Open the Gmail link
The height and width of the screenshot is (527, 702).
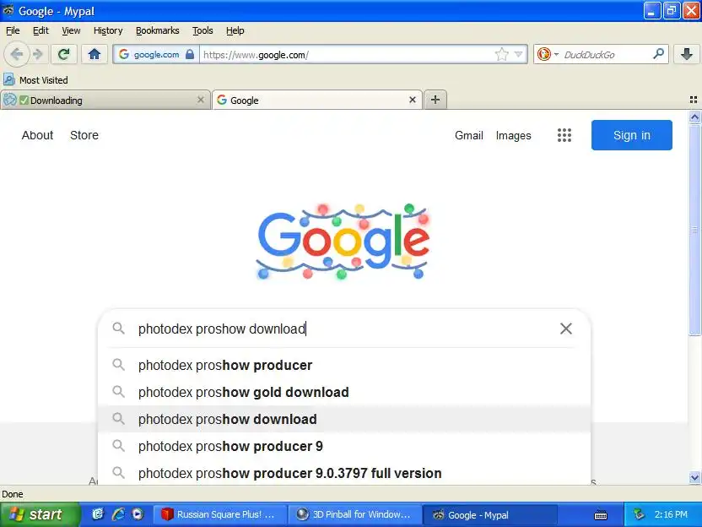tap(469, 135)
